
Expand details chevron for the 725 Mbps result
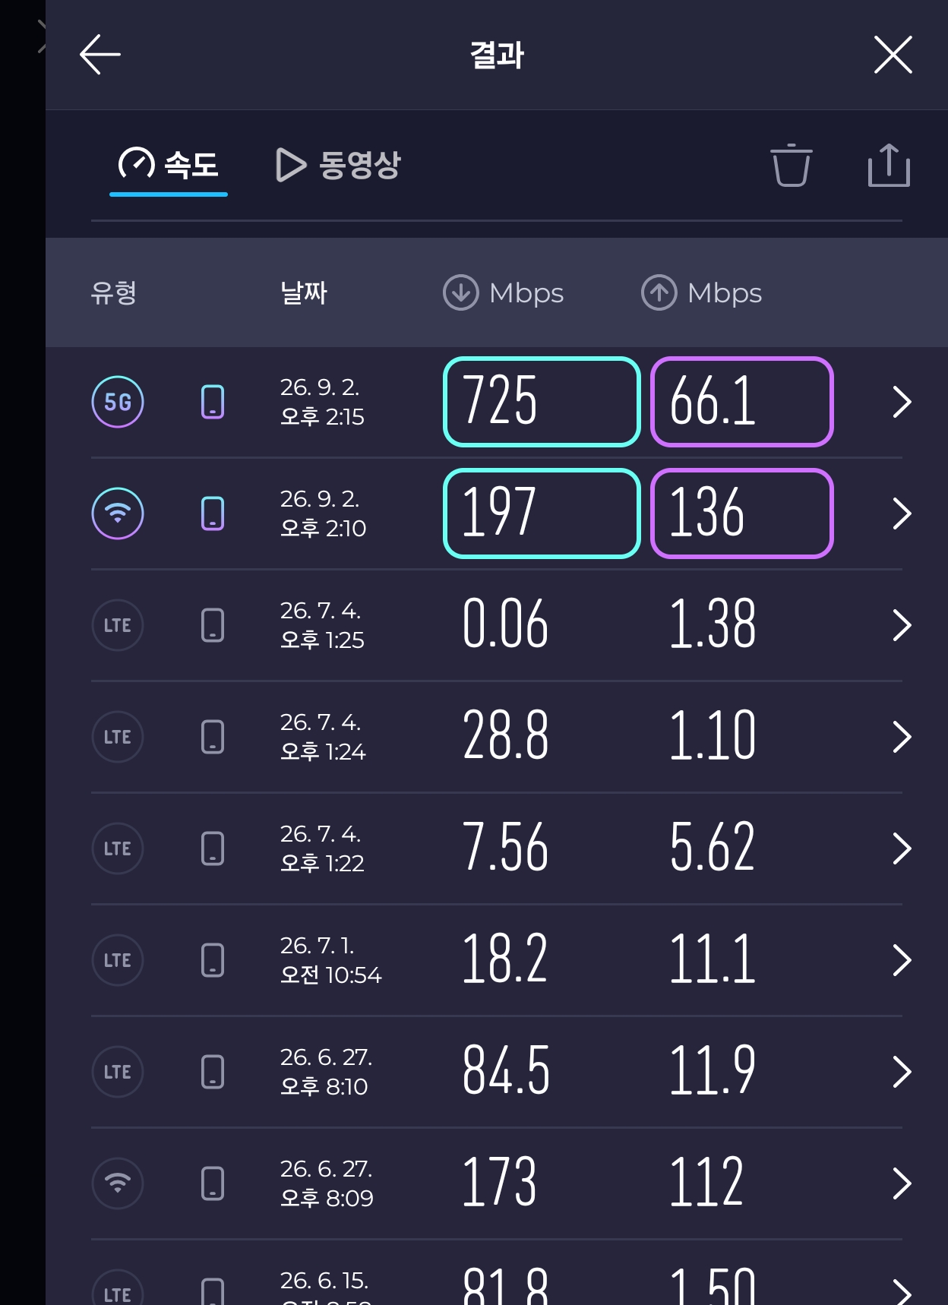click(902, 402)
